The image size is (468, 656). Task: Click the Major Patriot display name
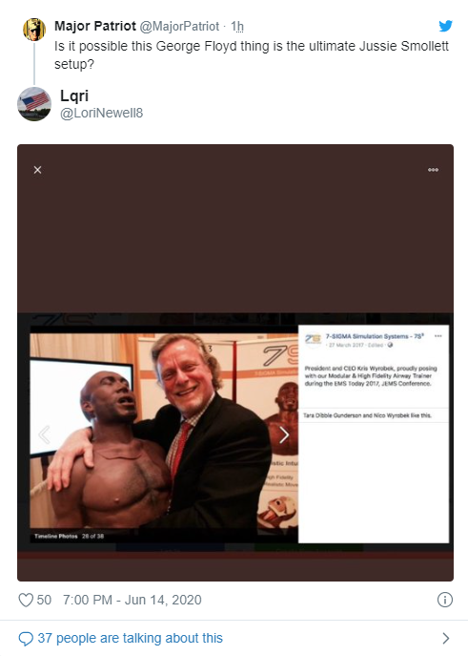pos(95,26)
